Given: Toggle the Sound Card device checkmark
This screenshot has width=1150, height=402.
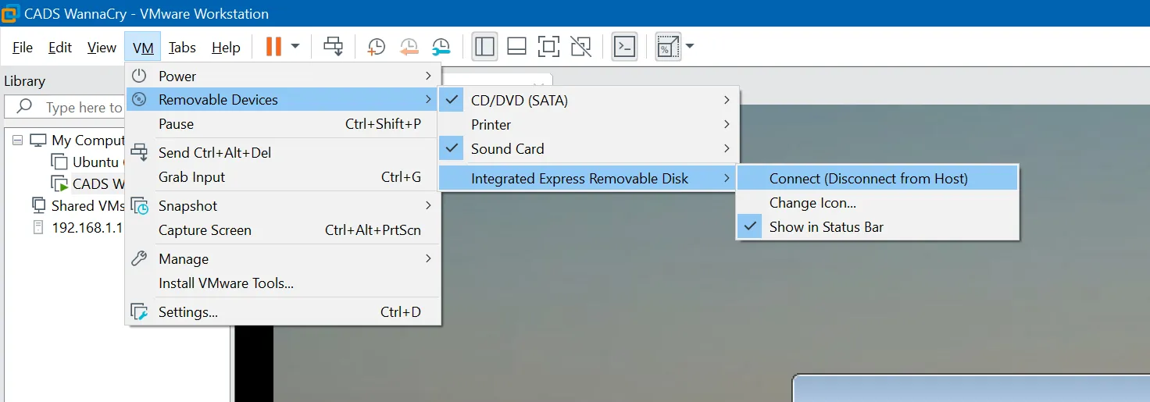Looking at the screenshot, I should click(452, 149).
